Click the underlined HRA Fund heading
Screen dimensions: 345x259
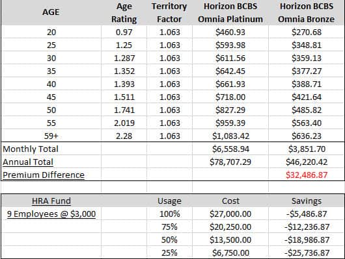[x=51, y=201]
